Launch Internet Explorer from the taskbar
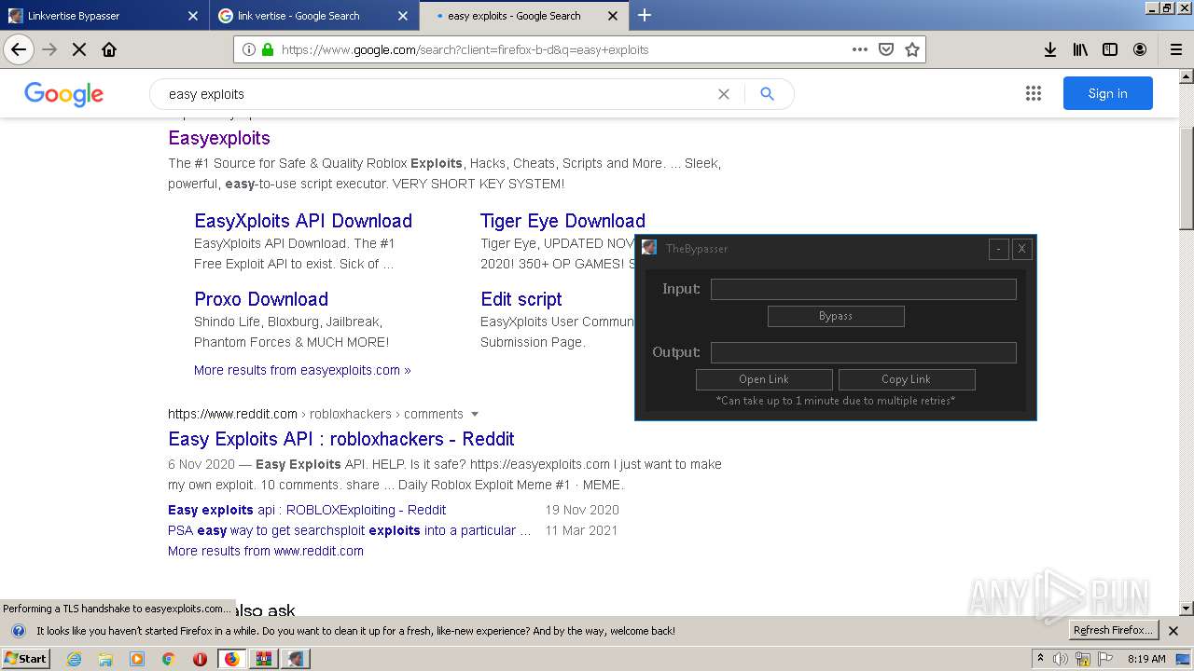Screen dimensions: 1194x671 pyautogui.click(x=75, y=659)
